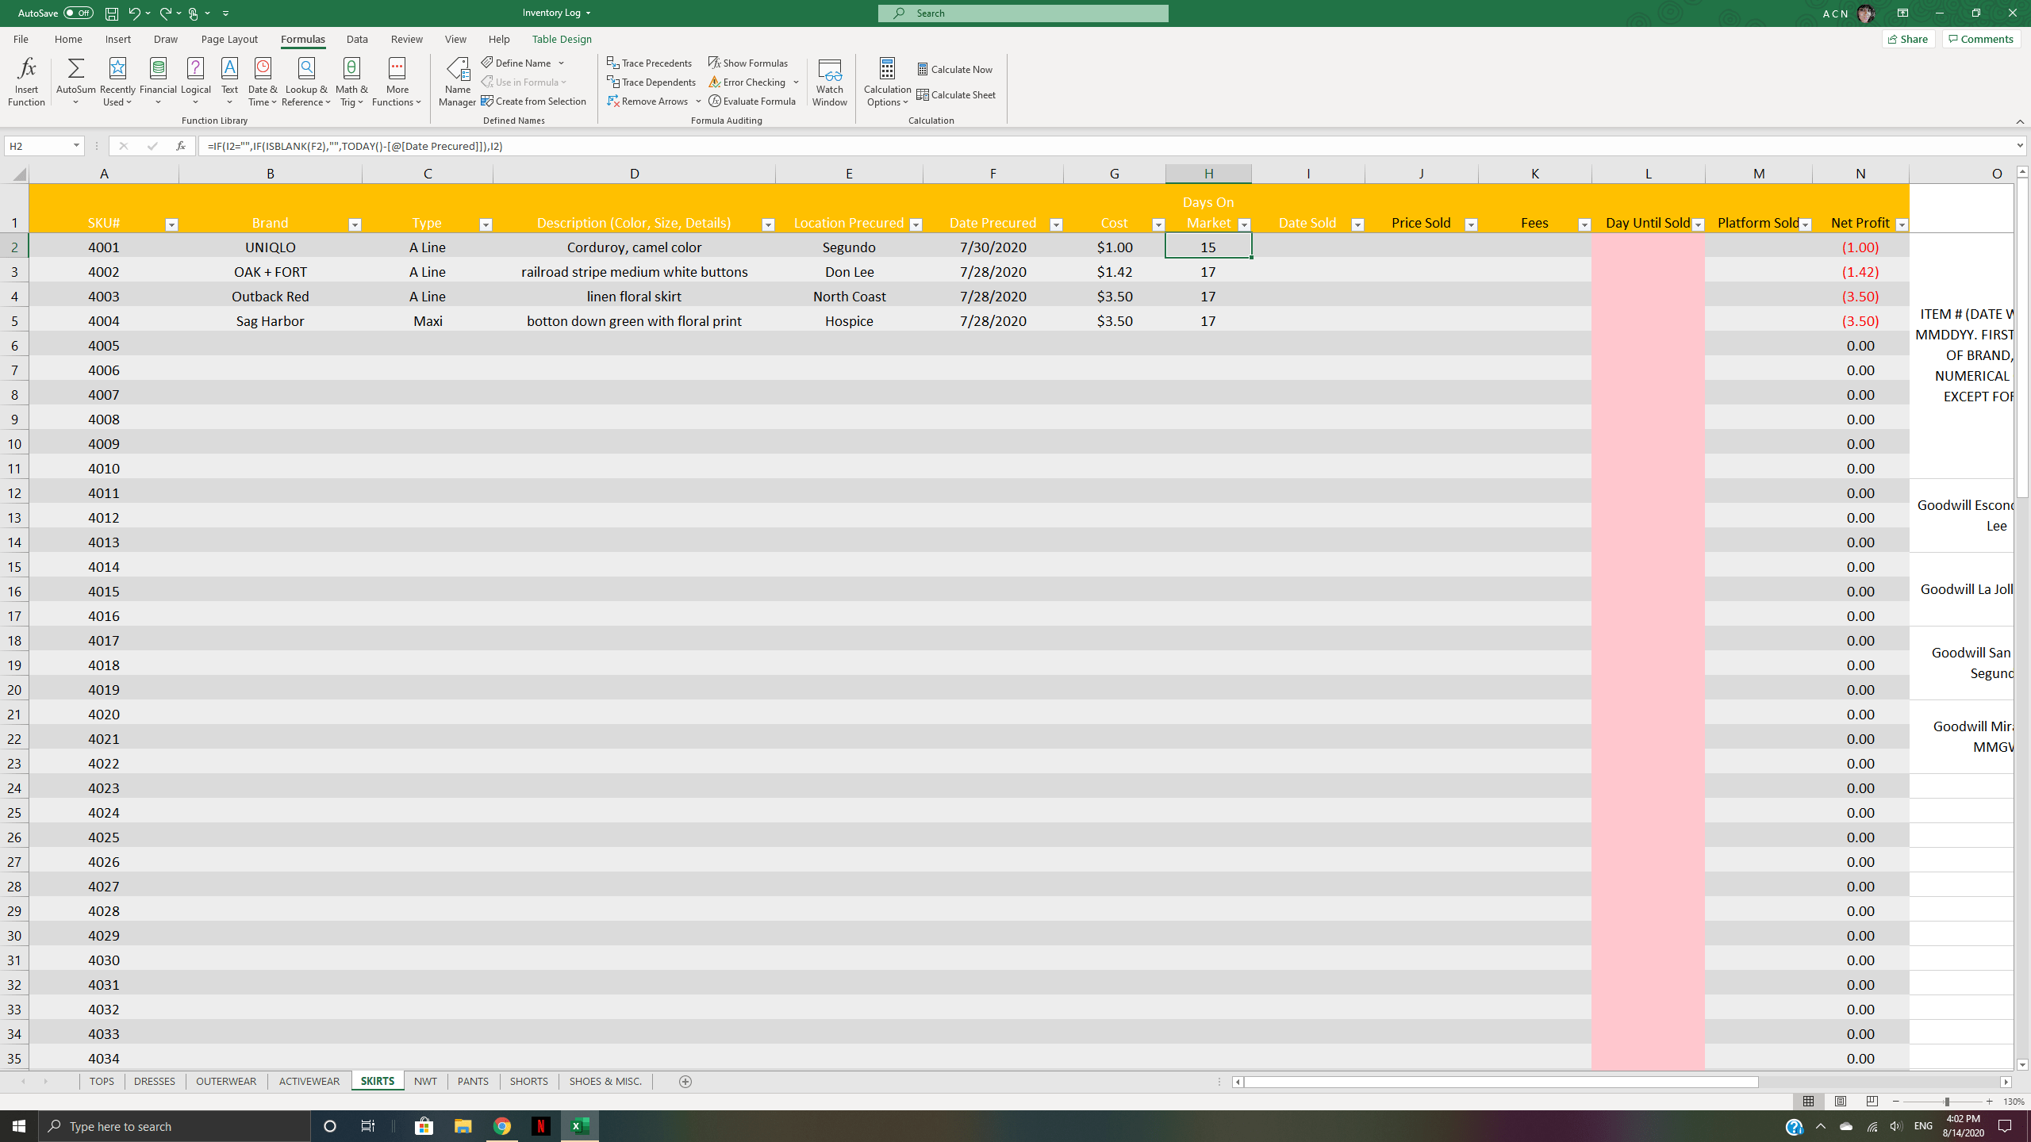Click Remove Arrows button
Image resolution: width=2031 pixels, height=1142 pixels.
pyautogui.click(x=648, y=101)
